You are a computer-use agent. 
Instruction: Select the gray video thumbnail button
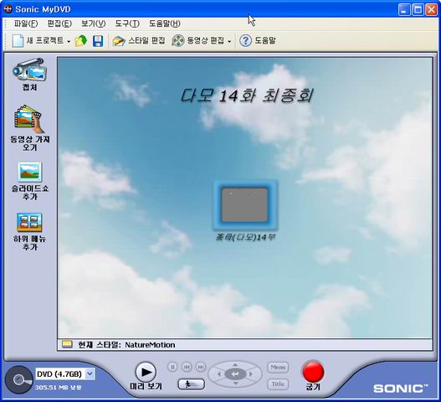(x=244, y=204)
